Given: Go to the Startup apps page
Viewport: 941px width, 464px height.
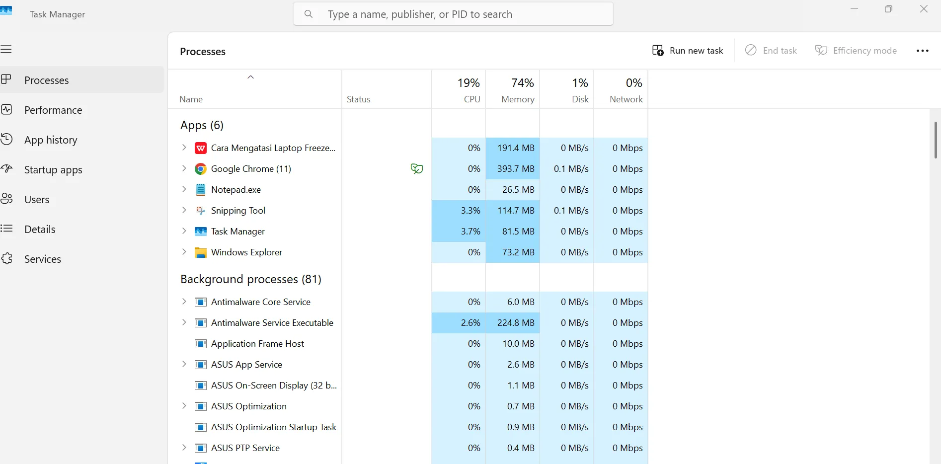Looking at the screenshot, I should (82, 169).
